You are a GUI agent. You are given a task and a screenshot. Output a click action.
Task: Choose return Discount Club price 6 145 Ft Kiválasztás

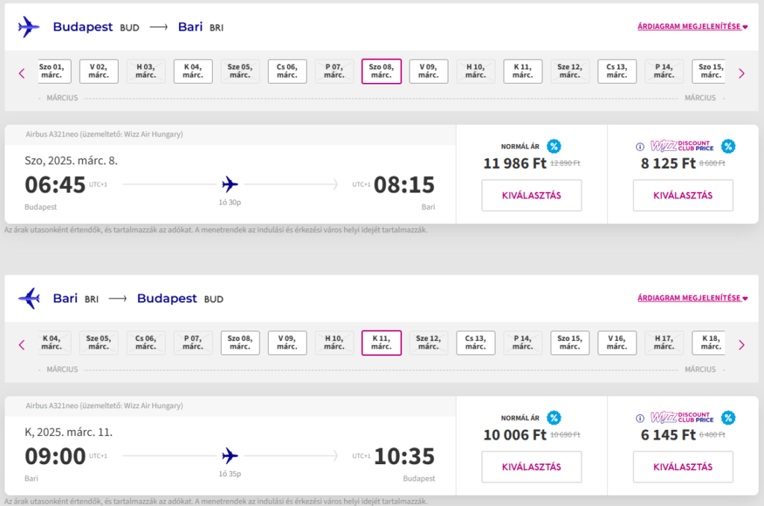click(x=683, y=467)
